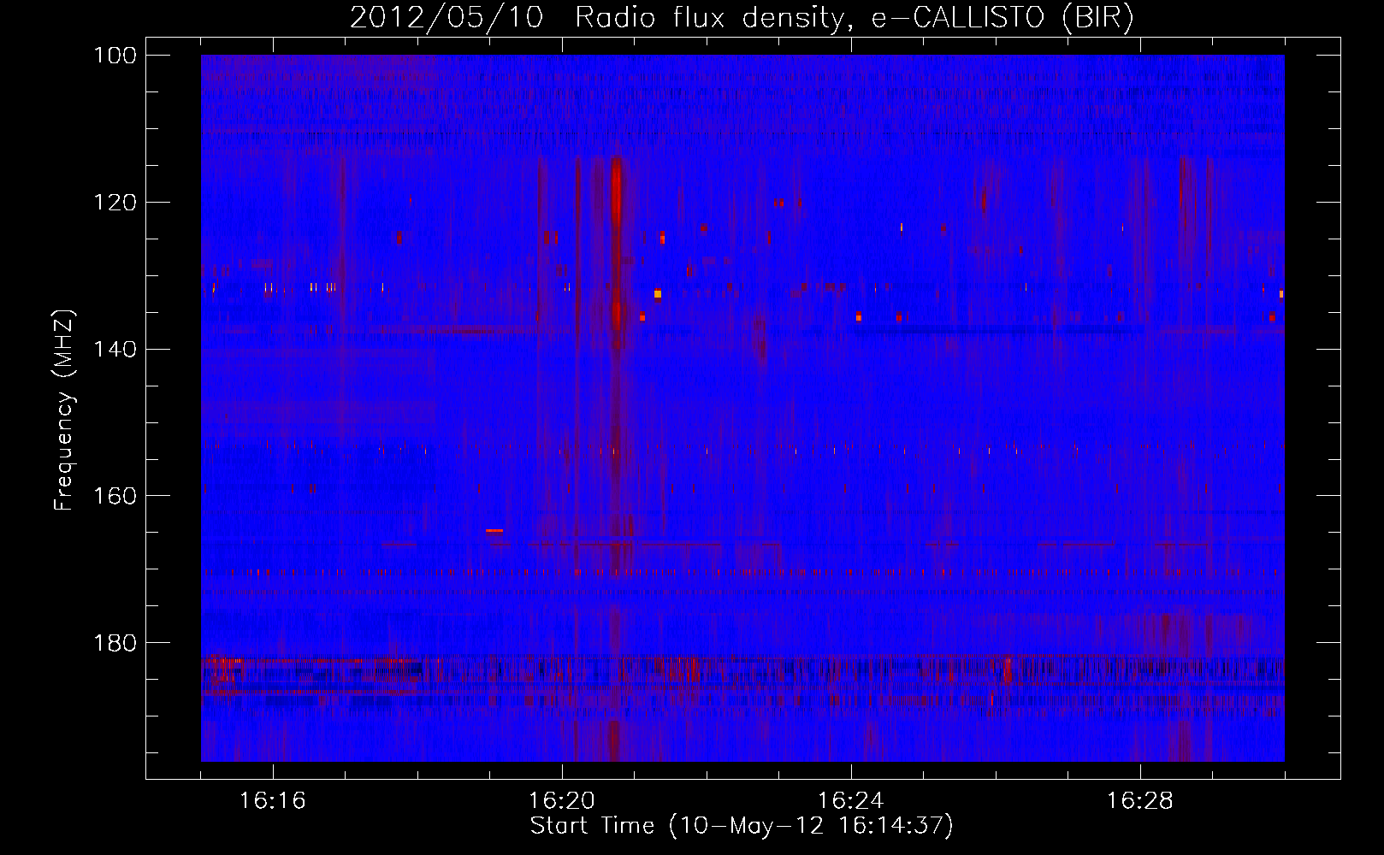Click the 160 frequency tick label
The image size is (1384, 855).
click(115, 496)
